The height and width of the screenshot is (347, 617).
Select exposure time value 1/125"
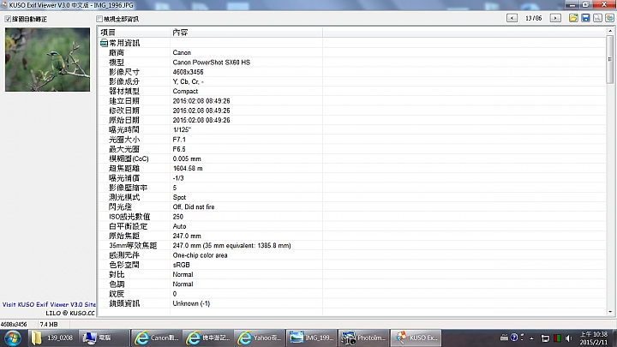(x=182, y=130)
